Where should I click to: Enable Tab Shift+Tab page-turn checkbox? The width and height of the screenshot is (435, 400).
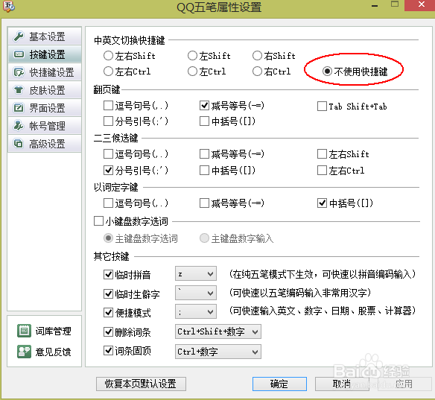coord(322,106)
